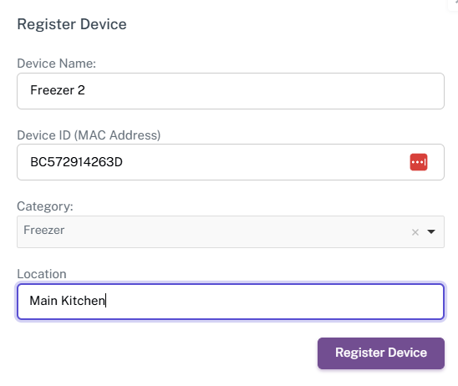This screenshot has height=386, width=458.
Task: Clear the Freezer category selection
Action: (x=415, y=232)
